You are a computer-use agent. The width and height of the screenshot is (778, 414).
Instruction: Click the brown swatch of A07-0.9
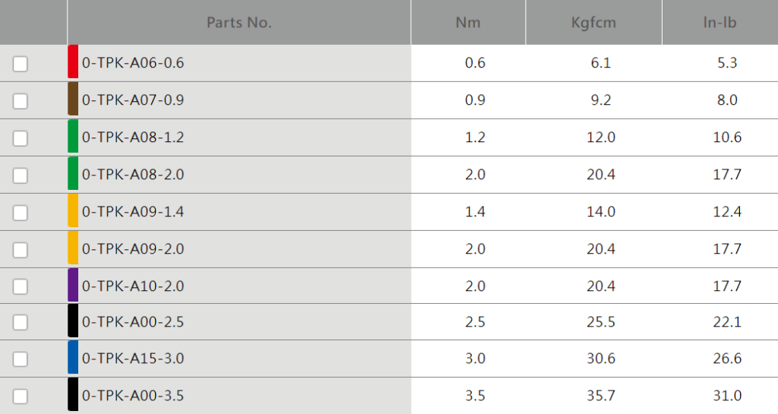click(x=73, y=100)
